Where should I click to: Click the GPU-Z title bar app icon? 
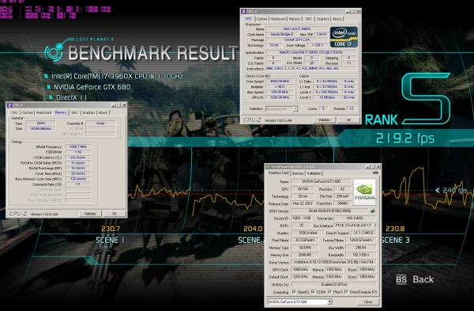[268, 166]
